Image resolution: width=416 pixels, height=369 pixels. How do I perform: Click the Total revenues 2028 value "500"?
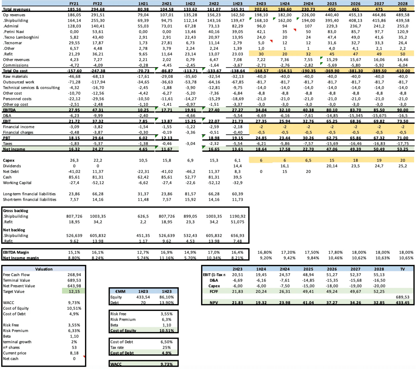[x=403, y=9]
